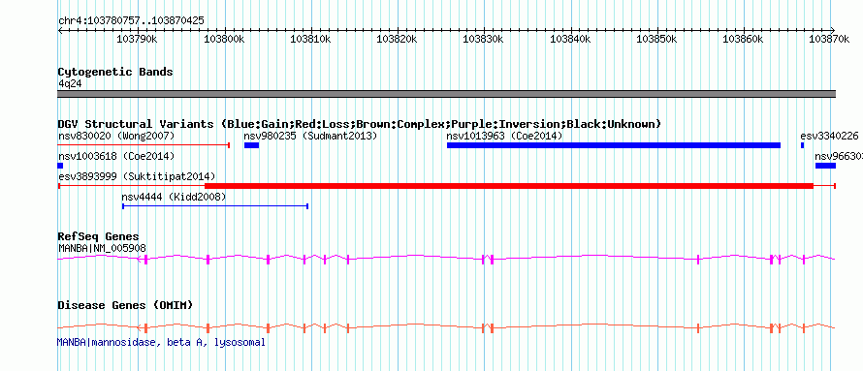
Task: Click the 103800k ruler tick label
Action: (223, 39)
